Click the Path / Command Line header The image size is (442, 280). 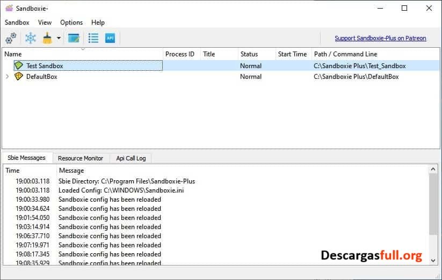[x=375, y=54]
